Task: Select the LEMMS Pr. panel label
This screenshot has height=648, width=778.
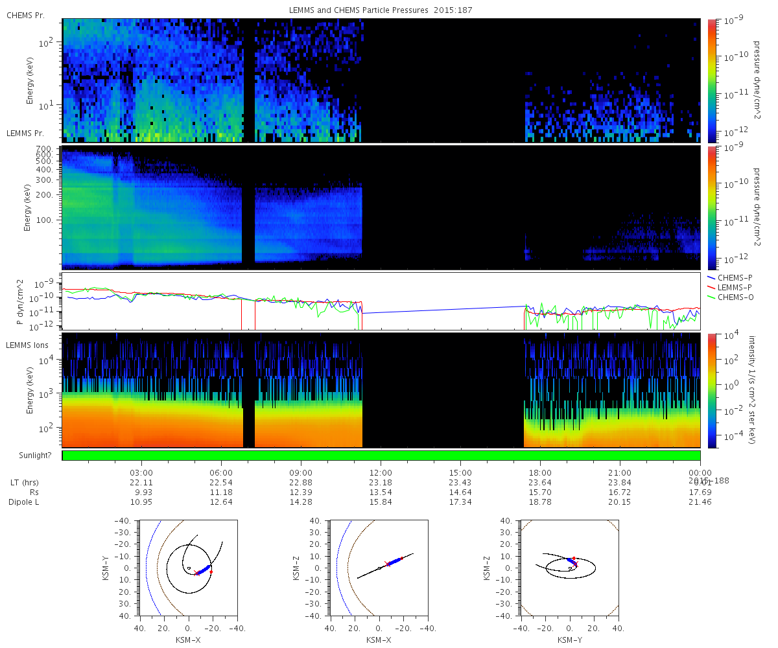Action: click(25, 133)
